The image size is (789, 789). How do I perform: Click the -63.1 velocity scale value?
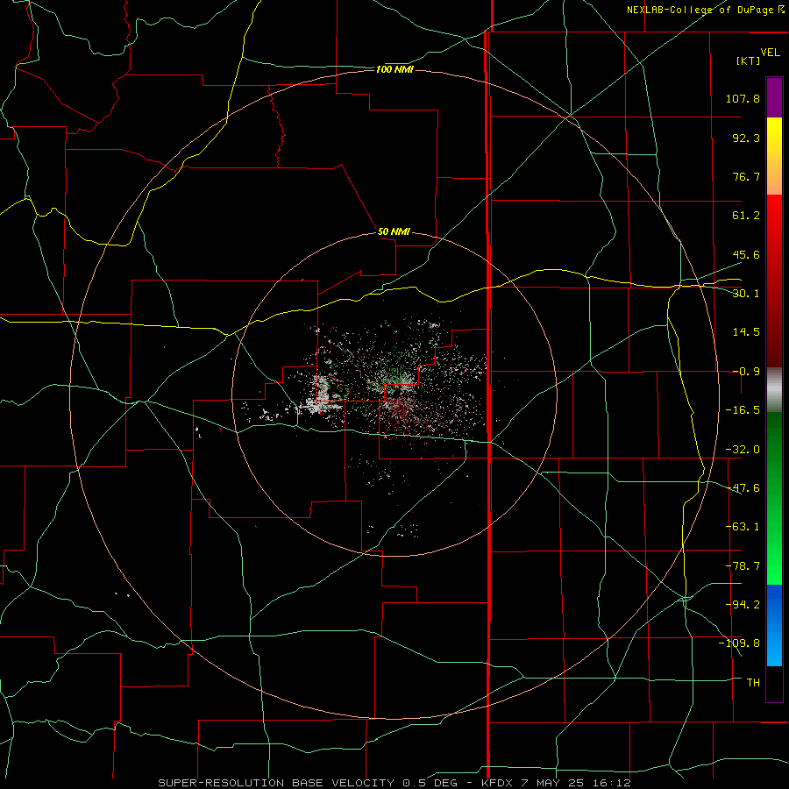coord(743,527)
